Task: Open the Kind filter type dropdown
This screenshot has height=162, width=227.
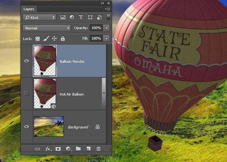Action: pyautogui.click(x=39, y=17)
